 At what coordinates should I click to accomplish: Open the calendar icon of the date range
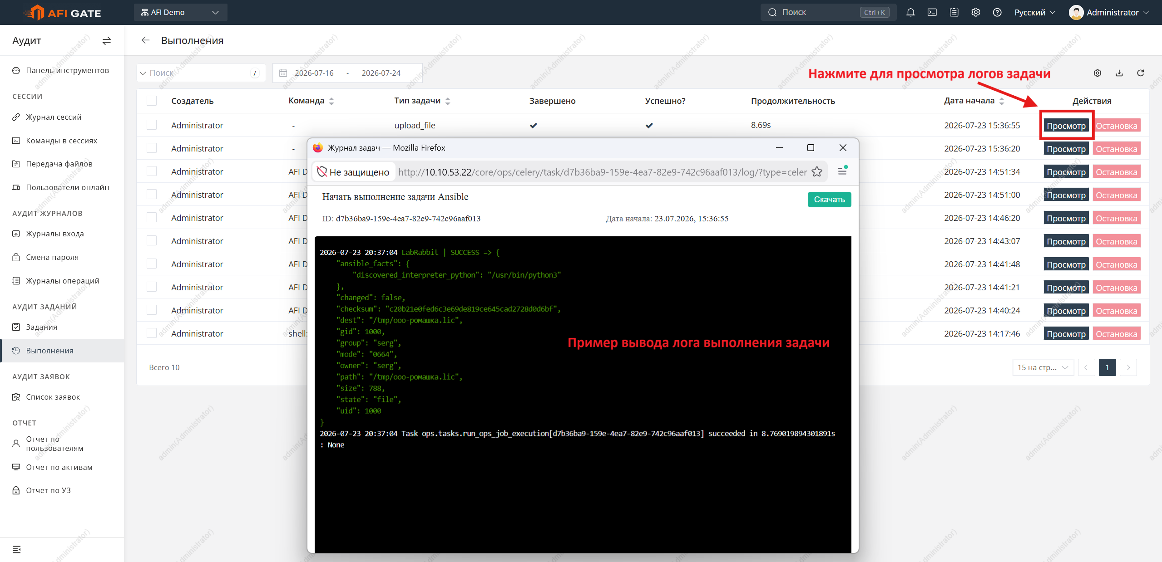pyautogui.click(x=283, y=73)
